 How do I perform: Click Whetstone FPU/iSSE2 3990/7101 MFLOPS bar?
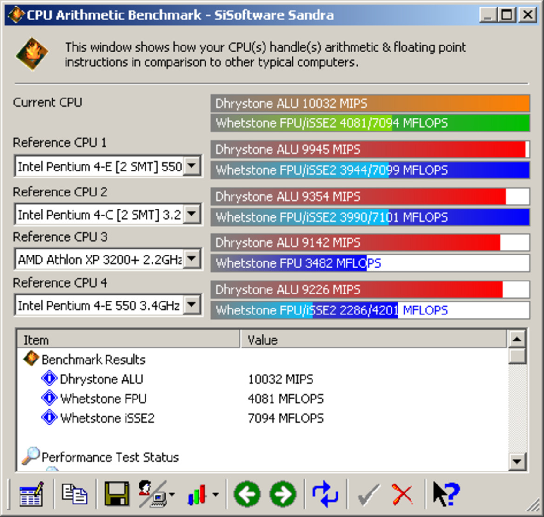pyautogui.click(x=370, y=217)
